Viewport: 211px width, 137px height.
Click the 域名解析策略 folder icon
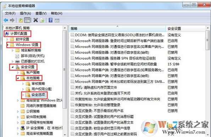(17, 50)
